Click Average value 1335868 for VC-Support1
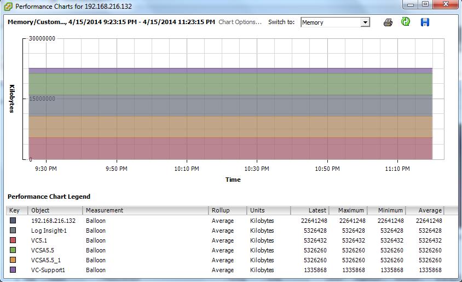The height and width of the screenshot is (282, 462). [430, 270]
